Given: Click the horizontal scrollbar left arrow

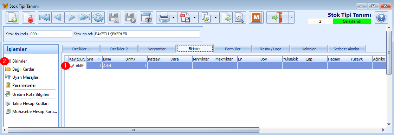Looking at the screenshot, I should (x=4, y=130).
